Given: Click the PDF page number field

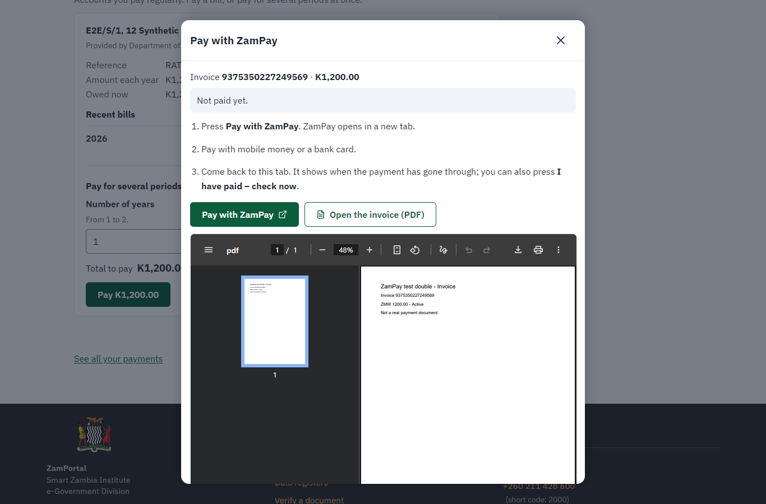Looking at the screenshot, I should [x=277, y=250].
